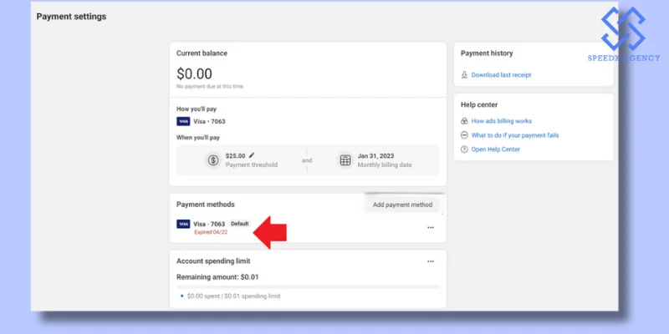Open What to do if your payment fails
The height and width of the screenshot is (334, 669).
pos(514,135)
